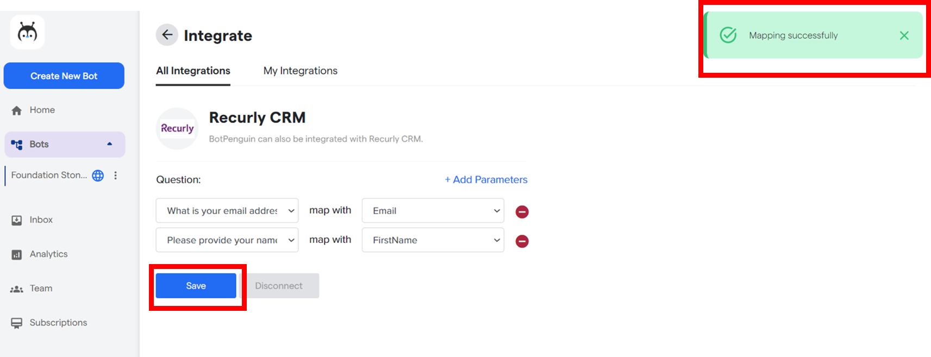This screenshot has height=357, width=931.
Task: Dismiss the Mapping successfully notification
Action: (x=904, y=36)
